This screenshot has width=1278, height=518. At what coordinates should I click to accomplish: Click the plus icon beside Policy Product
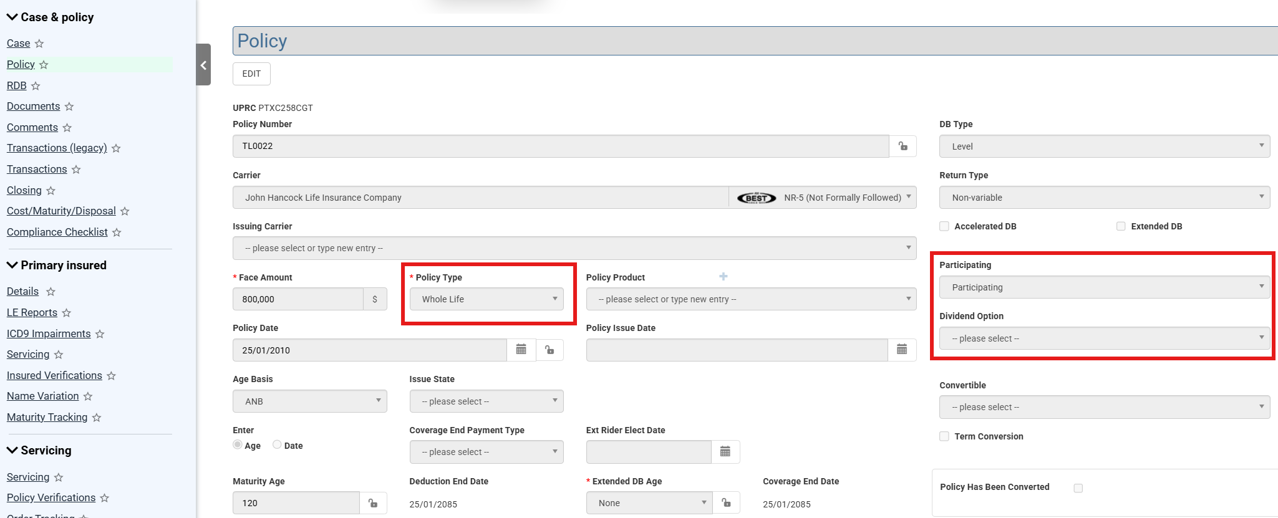(x=723, y=277)
